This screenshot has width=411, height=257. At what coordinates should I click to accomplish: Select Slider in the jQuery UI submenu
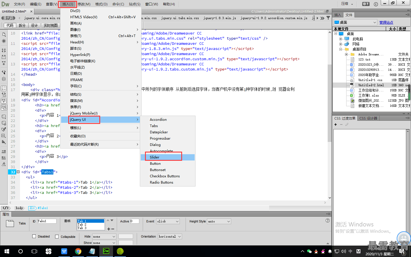(x=168, y=157)
